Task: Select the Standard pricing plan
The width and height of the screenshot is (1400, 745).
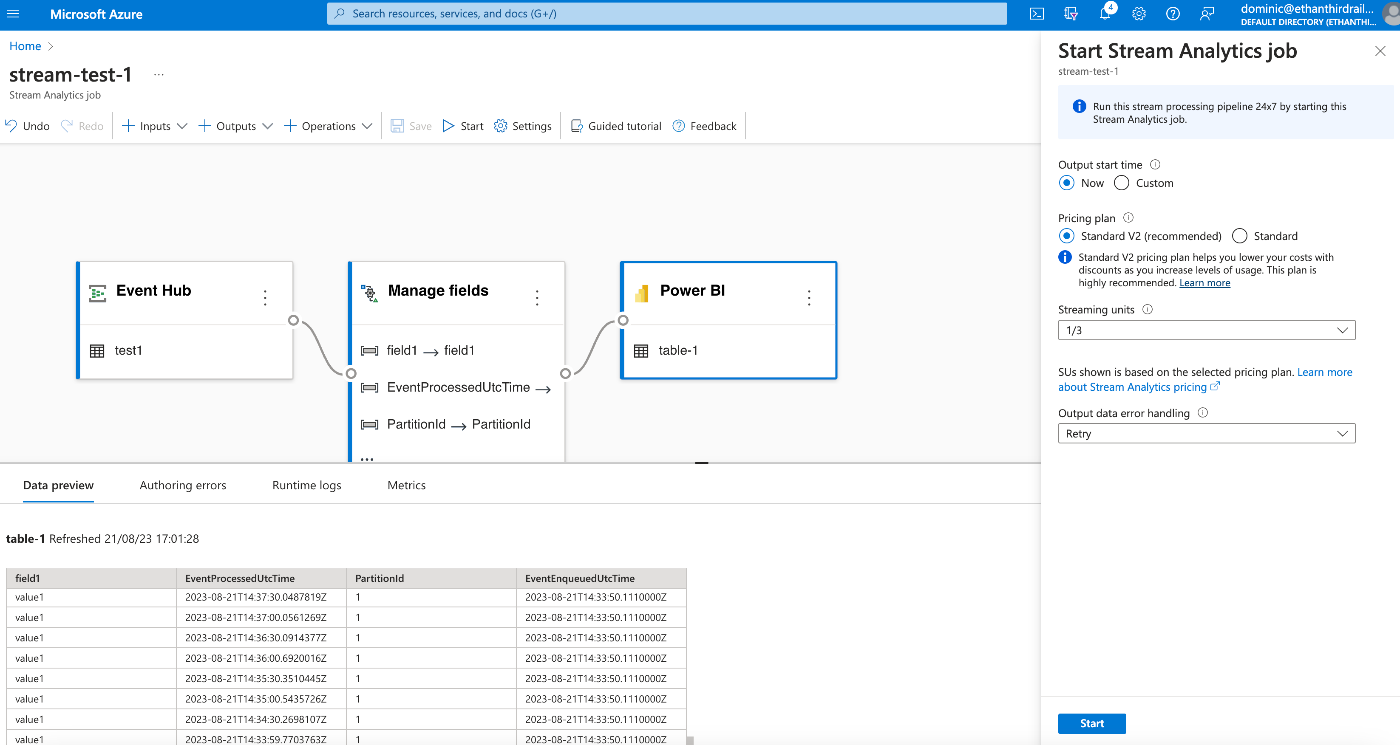Action: pyautogui.click(x=1239, y=236)
